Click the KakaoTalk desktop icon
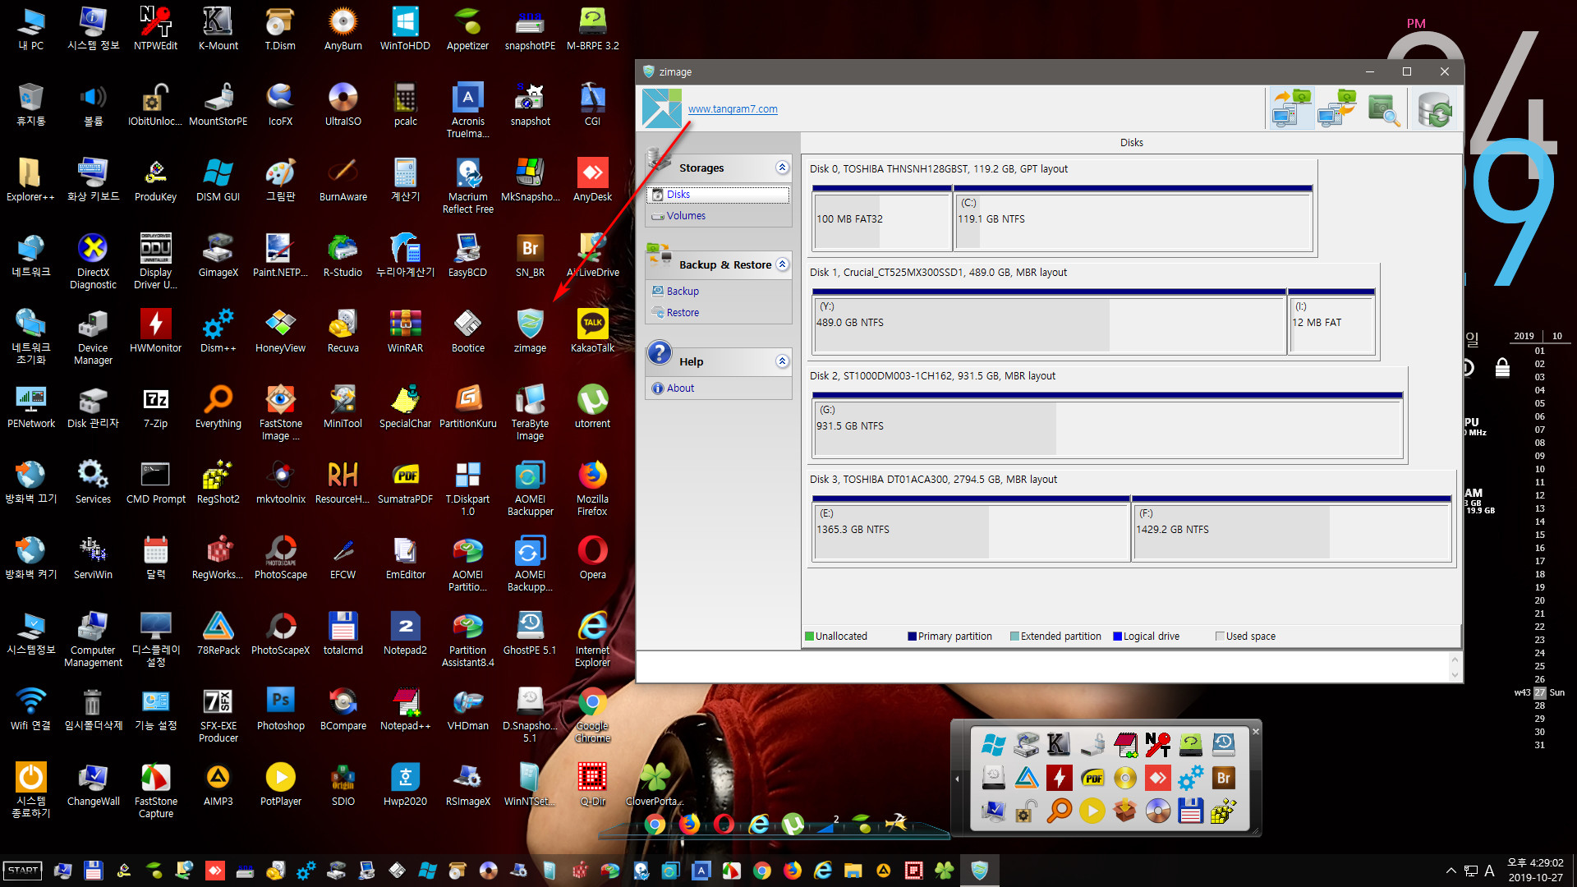 click(592, 330)
